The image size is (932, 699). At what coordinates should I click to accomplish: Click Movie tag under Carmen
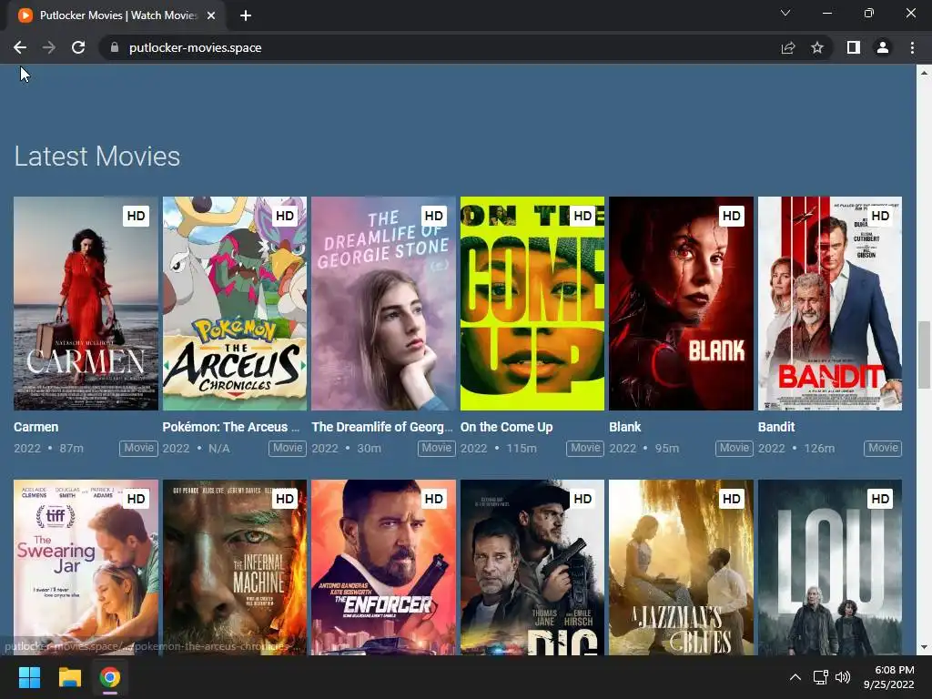[x=138, y=448]
